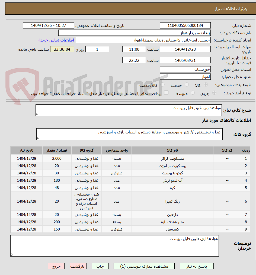
Task: Click the buyer organization name field
Action: 135,33
